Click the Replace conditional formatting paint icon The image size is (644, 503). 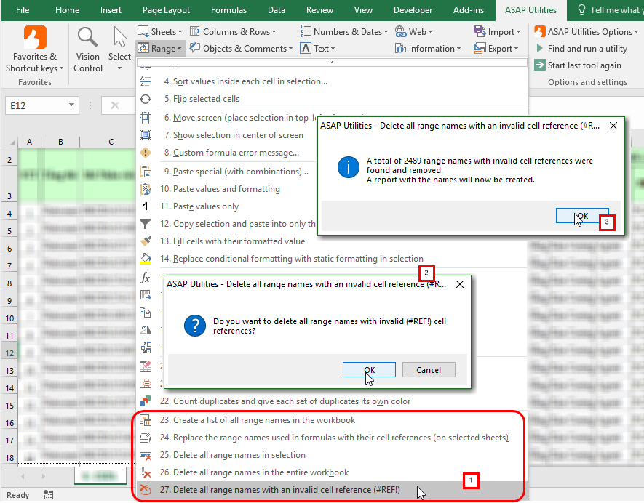(x=146, y=259)
